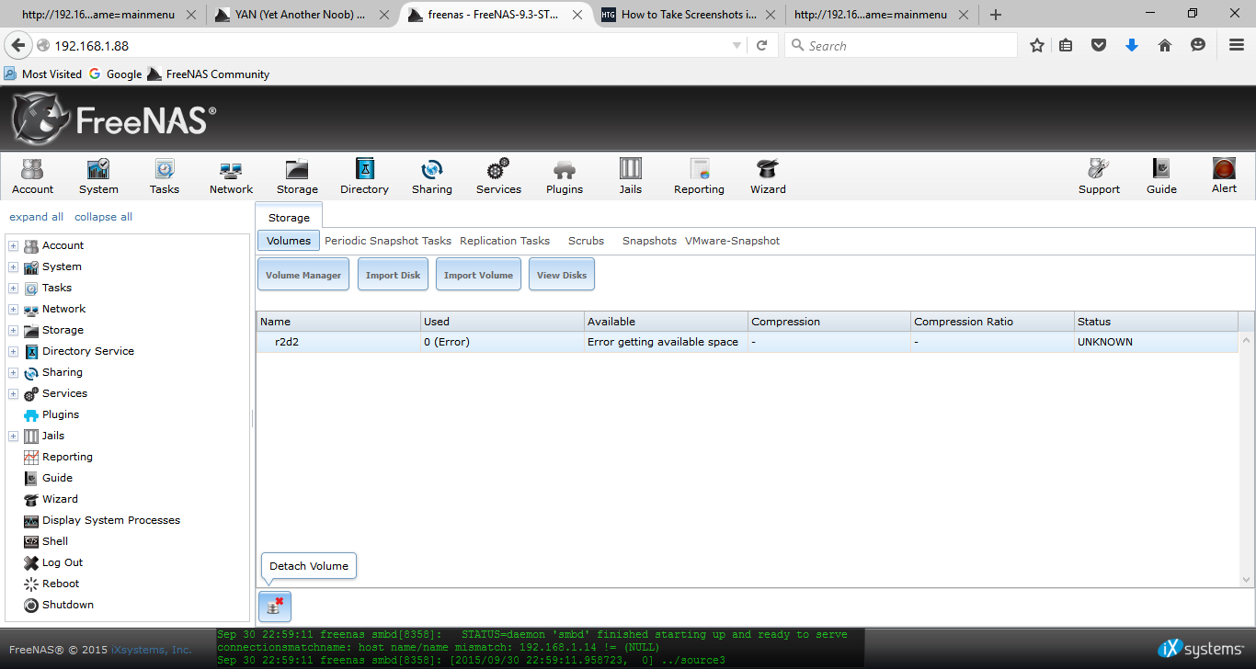Click the collapse all link
The height and width of the screenshot is (669, 1256).
(x=103, y=217)
